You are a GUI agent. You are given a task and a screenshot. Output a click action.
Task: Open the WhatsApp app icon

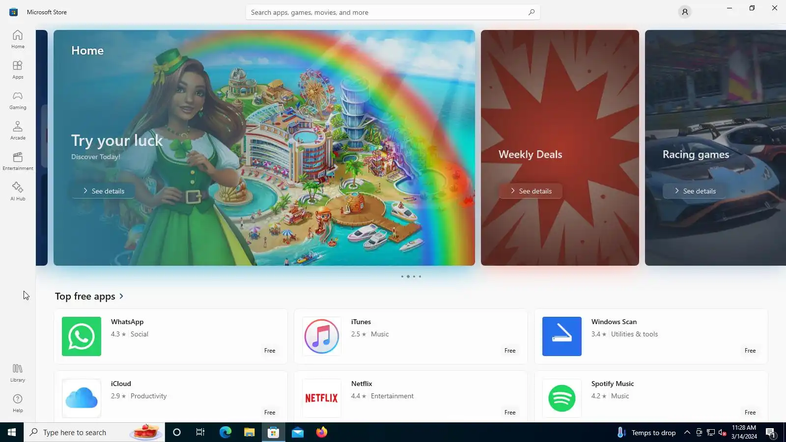(82, 336)
